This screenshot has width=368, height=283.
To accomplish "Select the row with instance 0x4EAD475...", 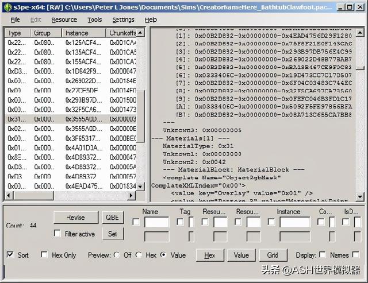I will pos(70,186).
